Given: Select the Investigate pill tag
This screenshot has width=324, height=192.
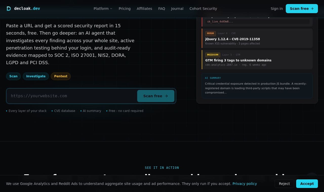Looking at the screenshot, I should 36,76.
